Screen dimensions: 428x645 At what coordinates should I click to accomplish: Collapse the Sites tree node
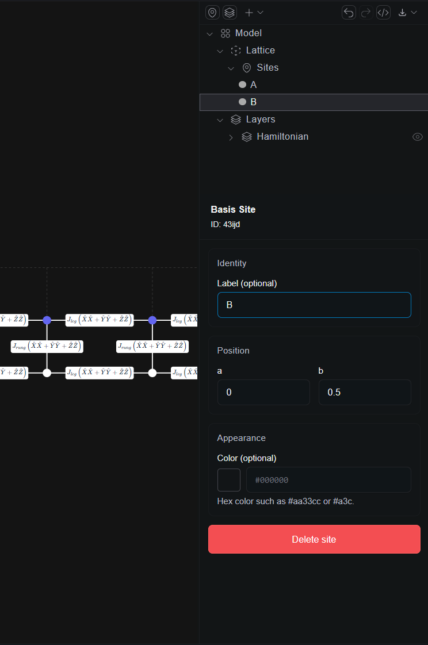tap(231, 68)
